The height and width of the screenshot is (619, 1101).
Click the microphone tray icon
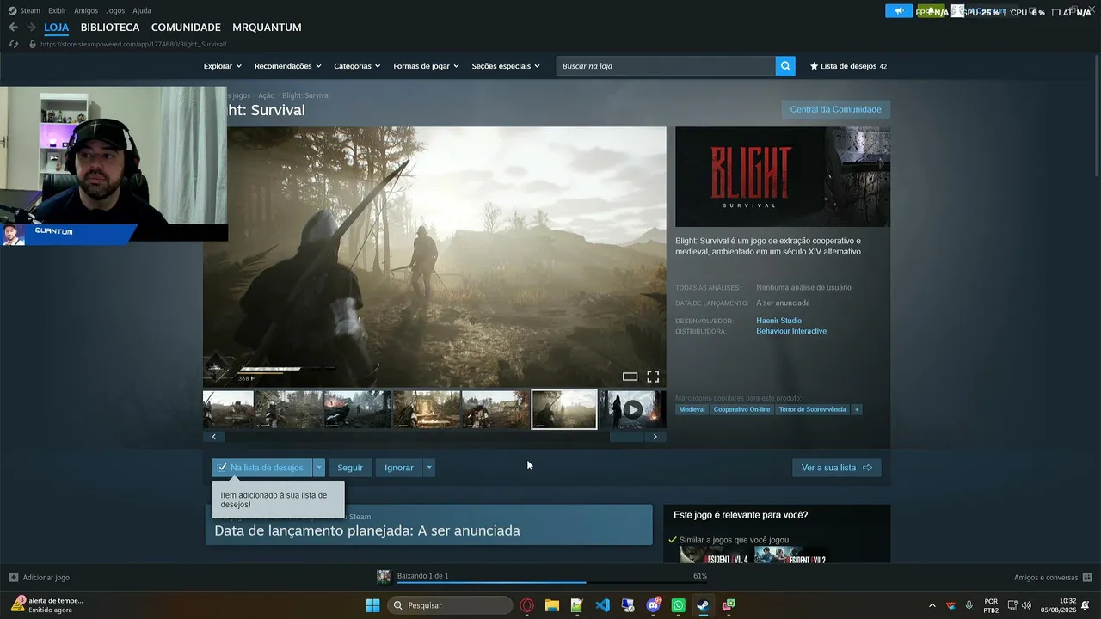[x=969, y=605]
